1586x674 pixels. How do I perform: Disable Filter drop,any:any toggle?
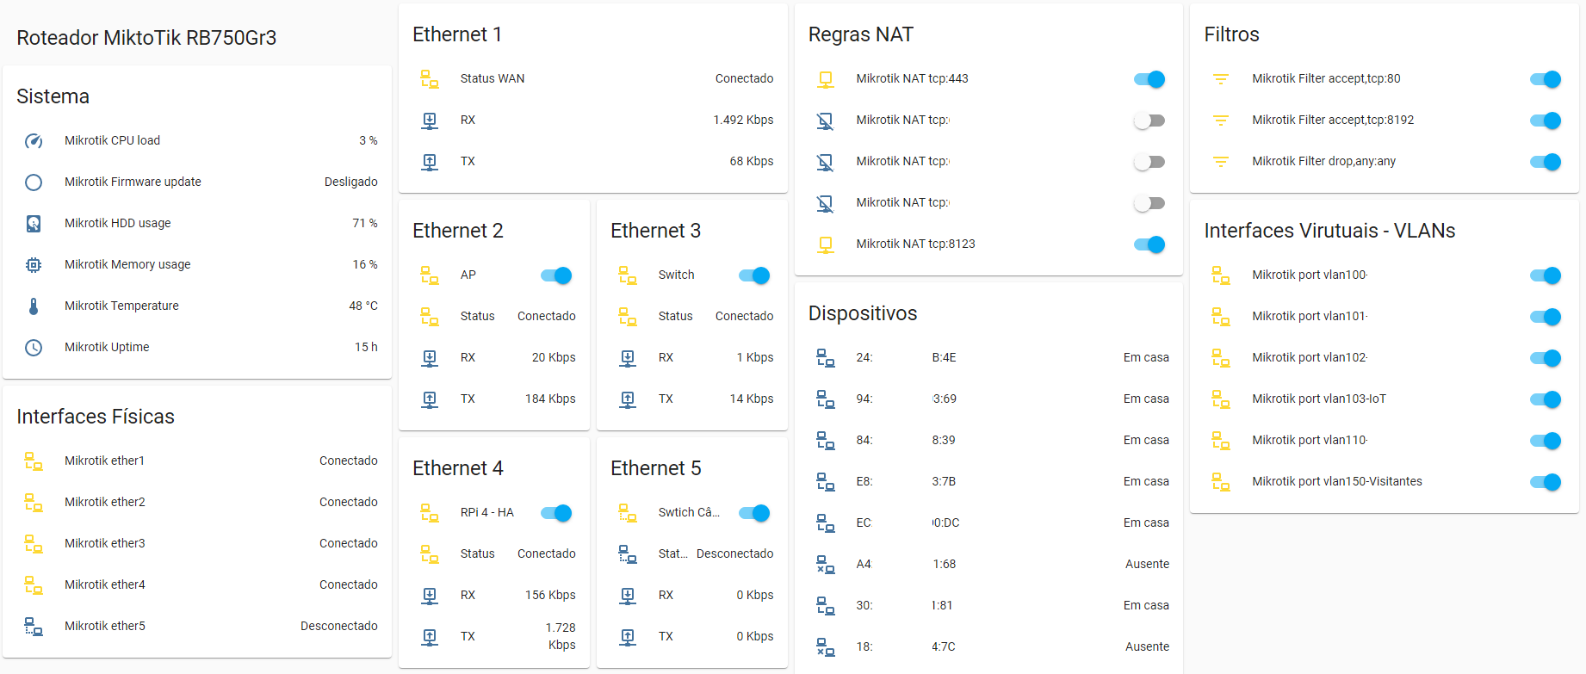coord(1546,162)
